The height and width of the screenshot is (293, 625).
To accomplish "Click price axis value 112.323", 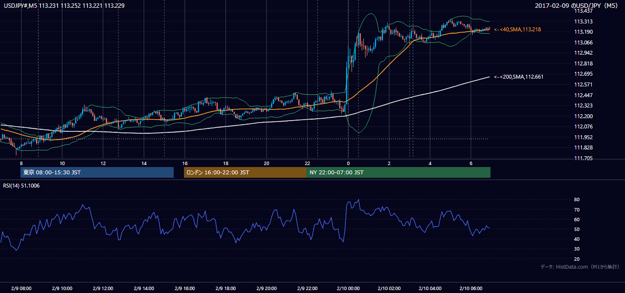I will pyautogui.click(x=583, y=105).
